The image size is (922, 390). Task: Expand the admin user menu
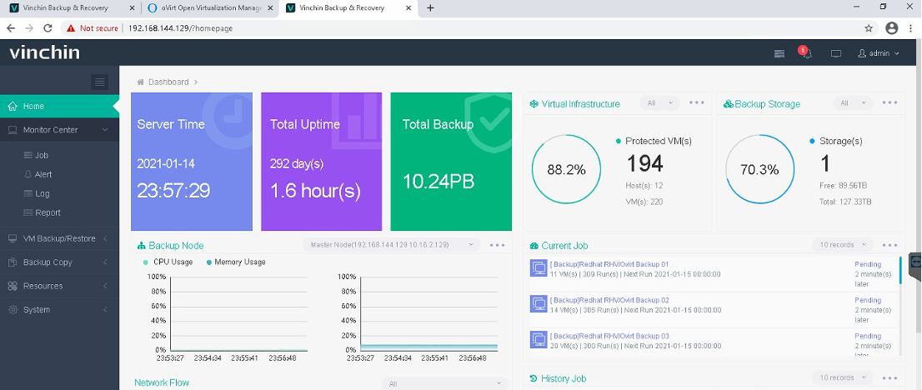pos(879,53)
